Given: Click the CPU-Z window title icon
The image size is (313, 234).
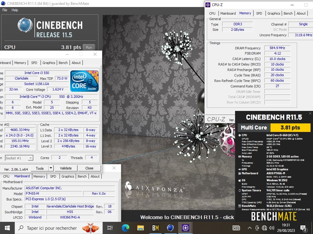Looking at the screenshot, I should 208,5.
